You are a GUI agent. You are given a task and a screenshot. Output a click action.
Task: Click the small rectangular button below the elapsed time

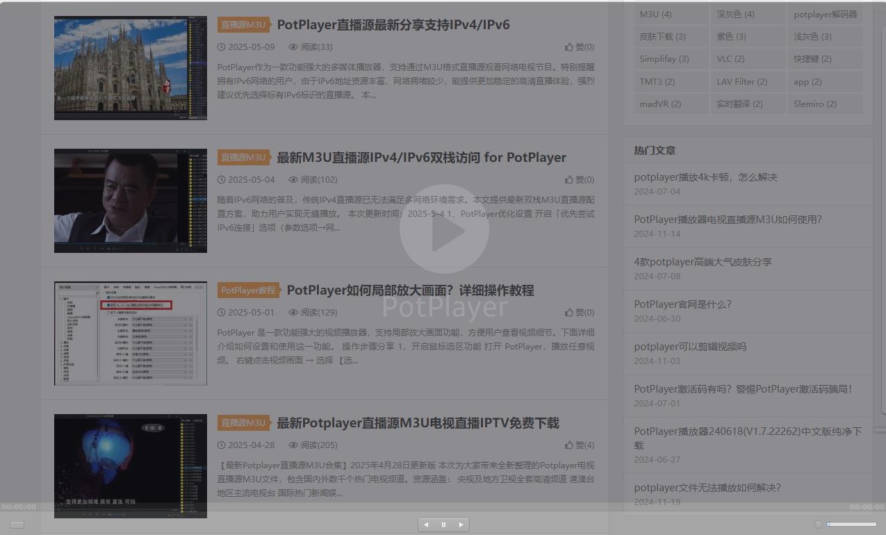click(x=17, y=525)
